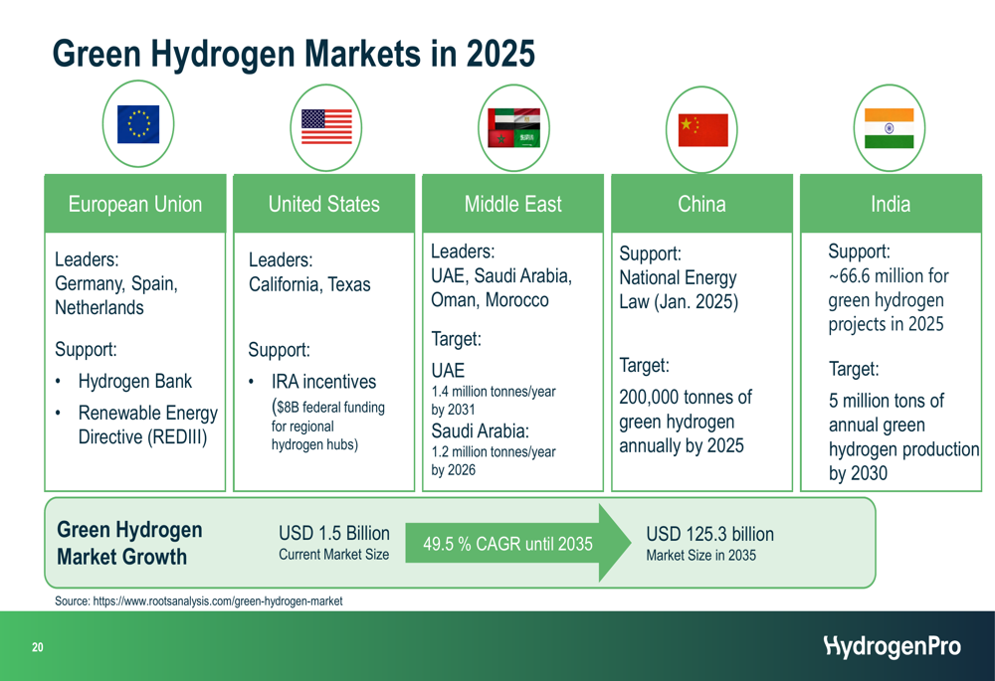Click the European Union flag icon
995x681 pixels.
tap(138, 124)
